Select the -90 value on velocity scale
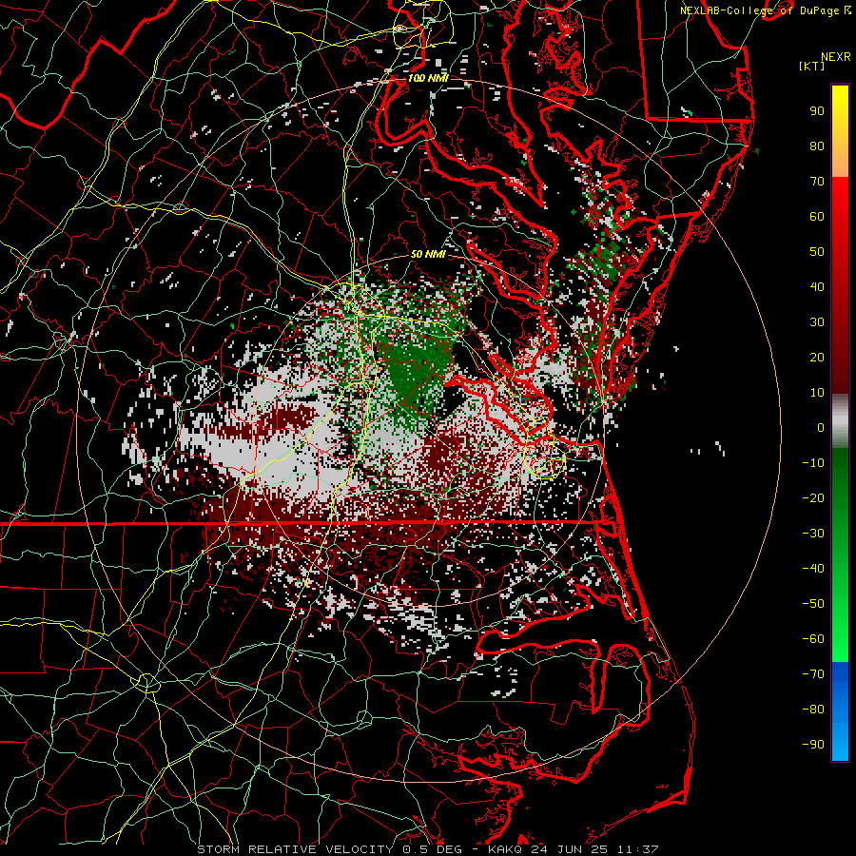Viewport: 856px width, 856px height. (x=813, y=745)
